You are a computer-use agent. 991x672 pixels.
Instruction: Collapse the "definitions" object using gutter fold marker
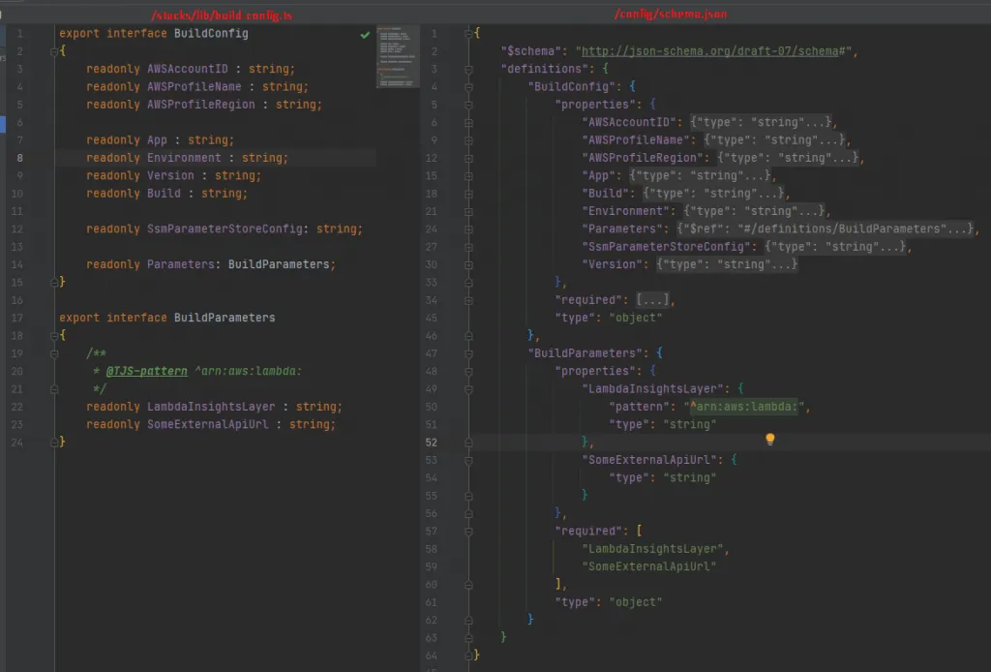pos(470,70)
